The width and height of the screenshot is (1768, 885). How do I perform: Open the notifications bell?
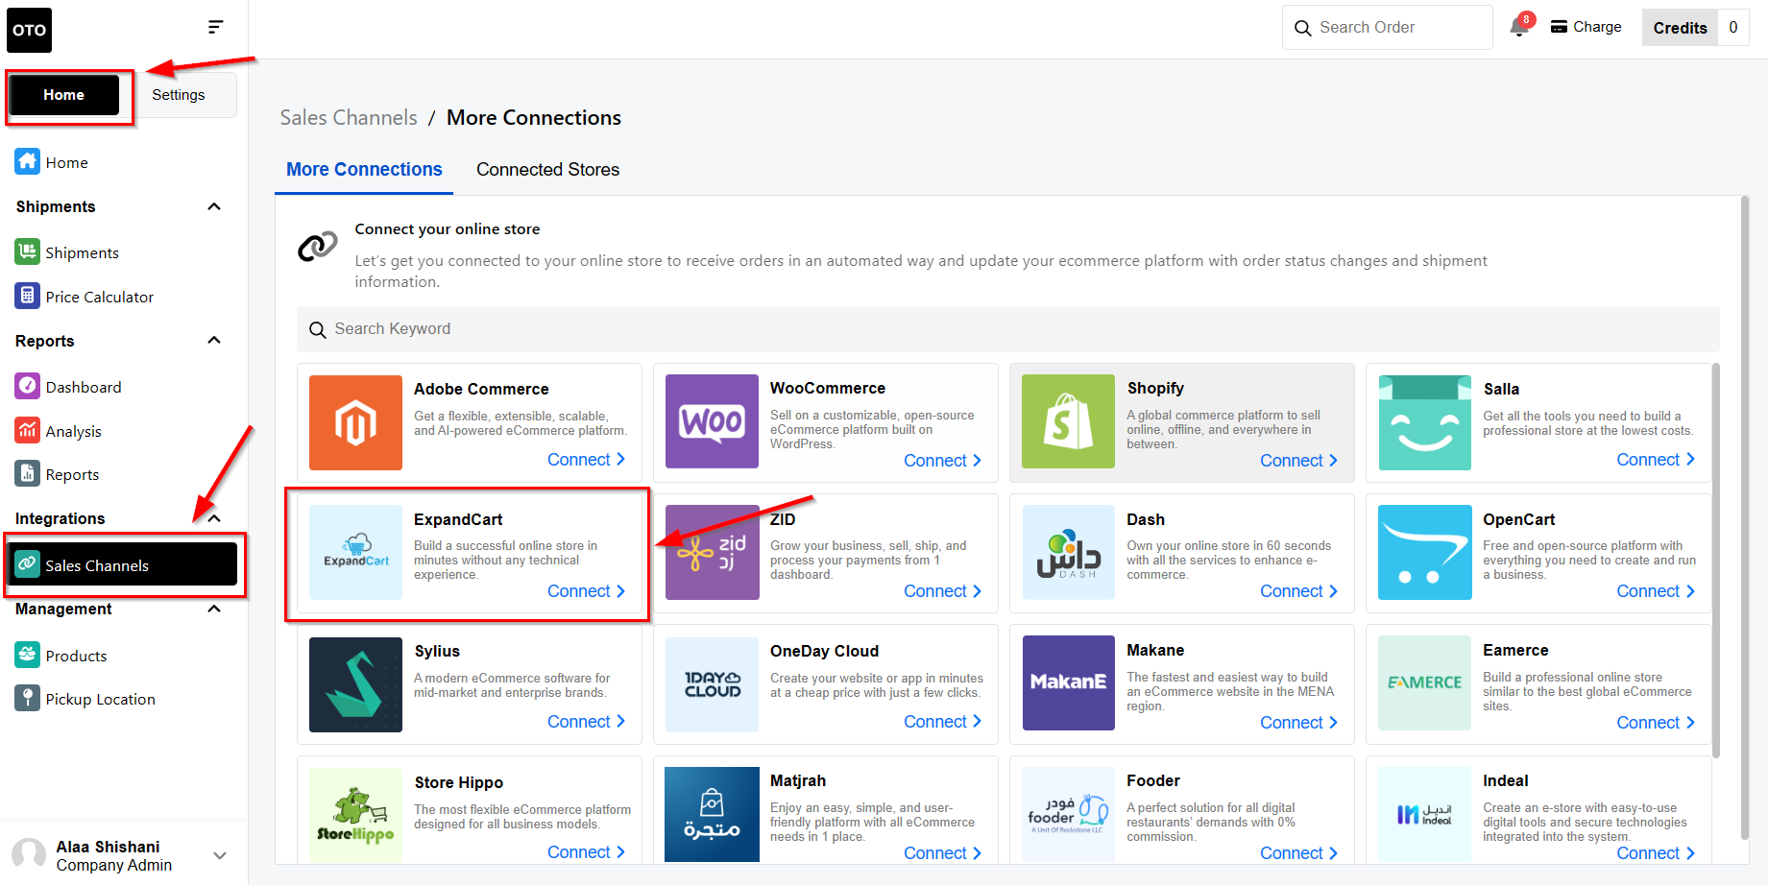(1519, 27)
